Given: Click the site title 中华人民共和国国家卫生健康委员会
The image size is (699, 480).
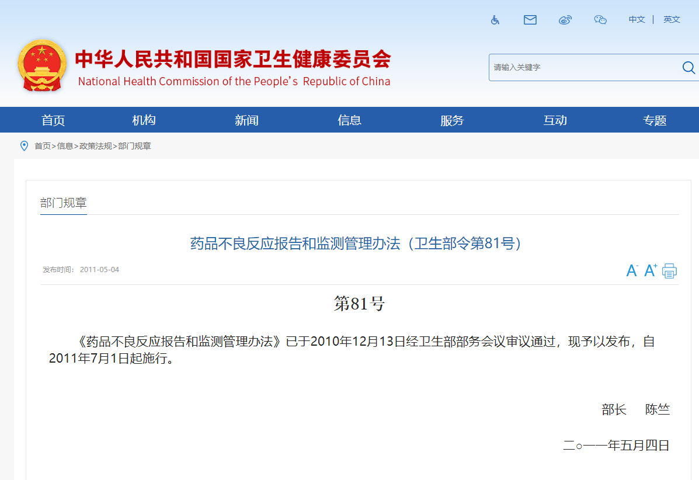Looking at the screenshot, I should 233,60.
